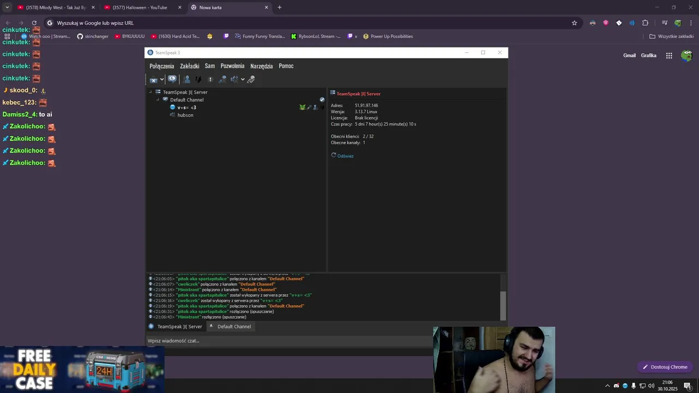The width and height of the screenshot is (699, 393).
Task: Bookmark this page with star icon
Action: (x=574, y=23)
